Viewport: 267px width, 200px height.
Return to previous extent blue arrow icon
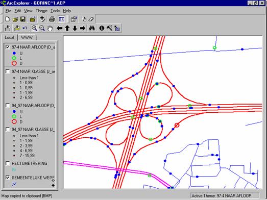coord(25,28)
